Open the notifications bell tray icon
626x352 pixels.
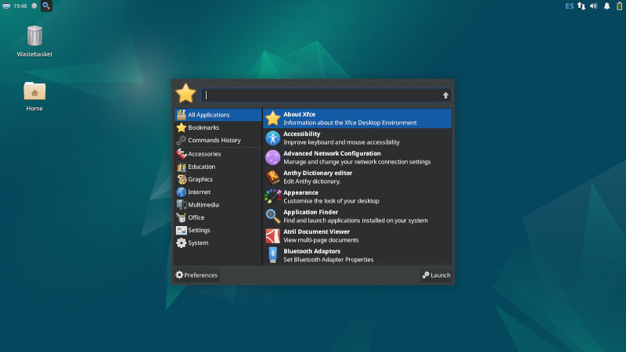tap(606, 6)
